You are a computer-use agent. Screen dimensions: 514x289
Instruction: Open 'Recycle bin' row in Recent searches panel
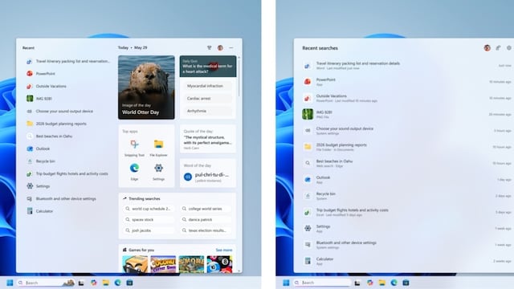[406, 196]
